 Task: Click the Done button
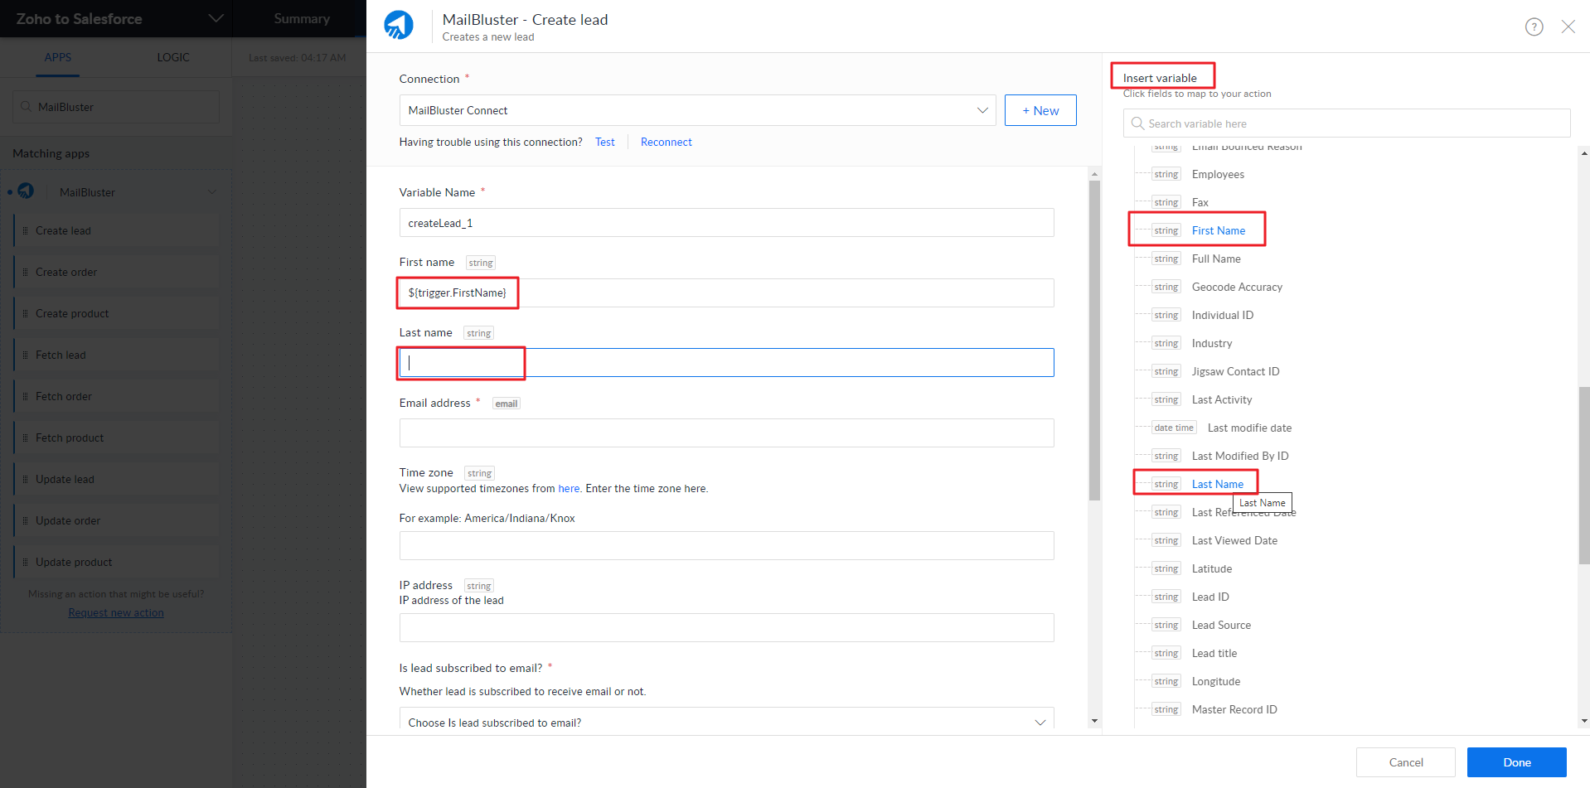pyautogui.click(x=1516, y=762)
